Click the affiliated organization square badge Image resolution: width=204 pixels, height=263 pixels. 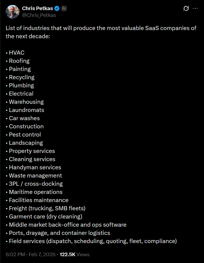coord(64,8)
